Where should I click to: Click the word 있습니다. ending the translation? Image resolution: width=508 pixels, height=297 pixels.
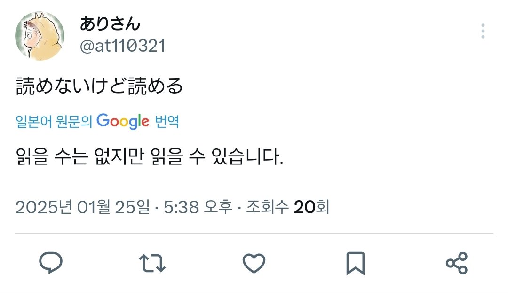247,156
